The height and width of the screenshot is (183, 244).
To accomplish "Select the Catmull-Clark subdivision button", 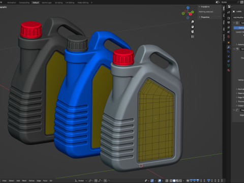I will pos(239,28).
